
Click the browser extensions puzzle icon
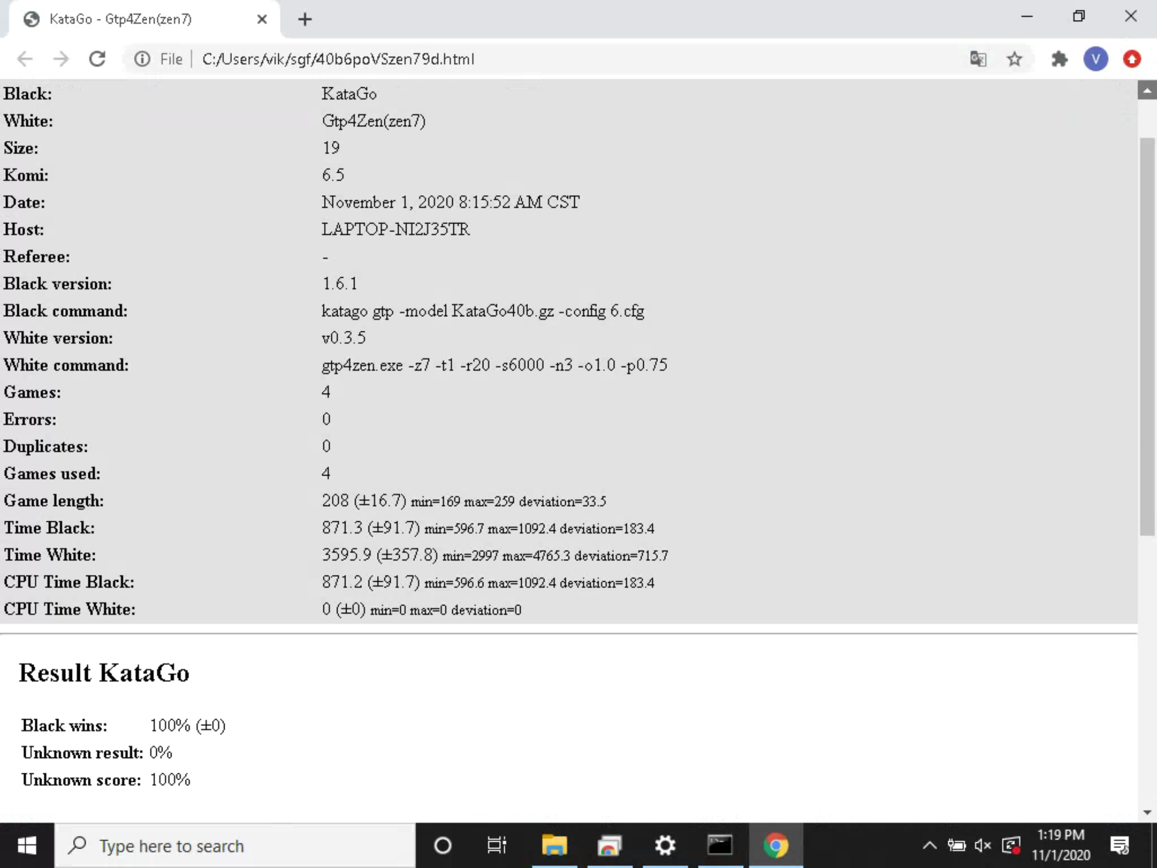click(x=1059, y=59)
